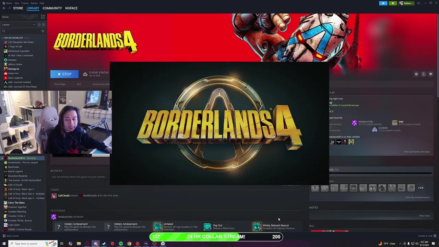Open the Friends menu
The width and height of the screenshot is (439, 247).
(x=25, y=3)
